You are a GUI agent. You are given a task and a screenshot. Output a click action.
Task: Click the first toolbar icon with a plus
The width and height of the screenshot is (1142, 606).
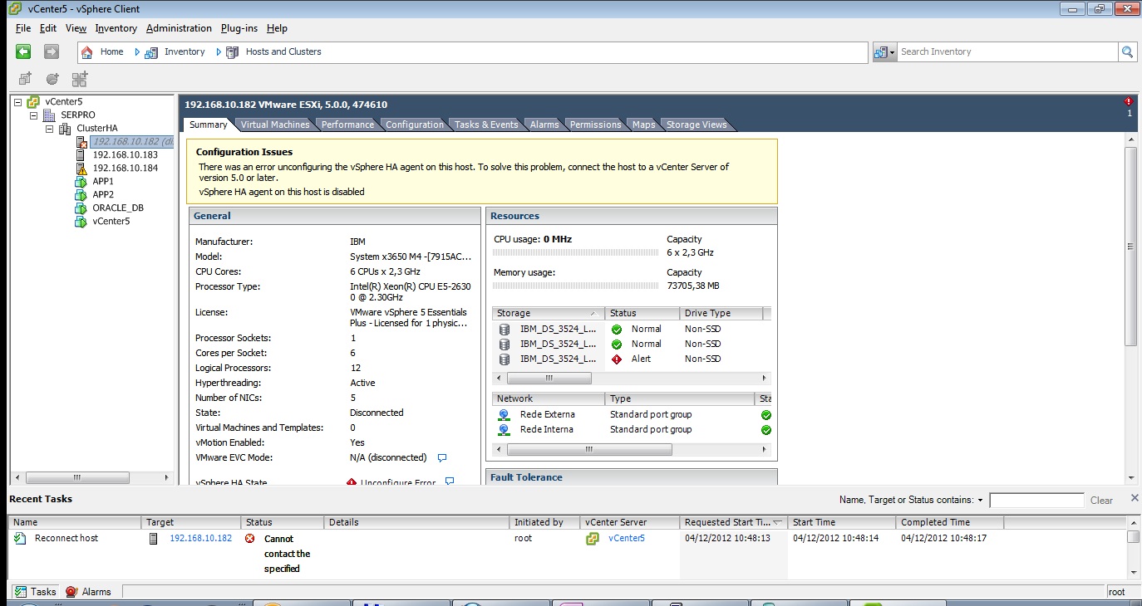coord(25,79)
